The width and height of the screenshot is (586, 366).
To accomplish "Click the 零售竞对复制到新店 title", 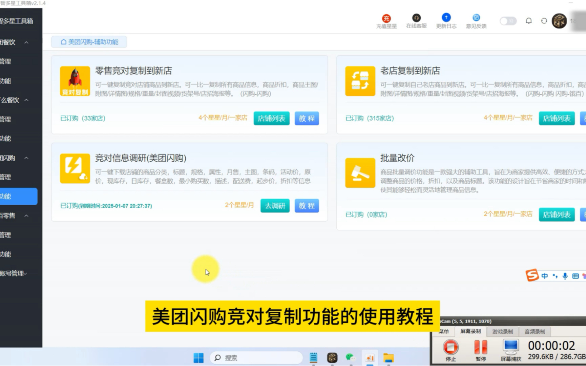I will 133,71.
